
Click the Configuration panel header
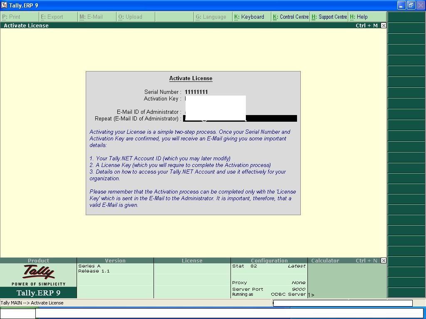pos(269,261)
